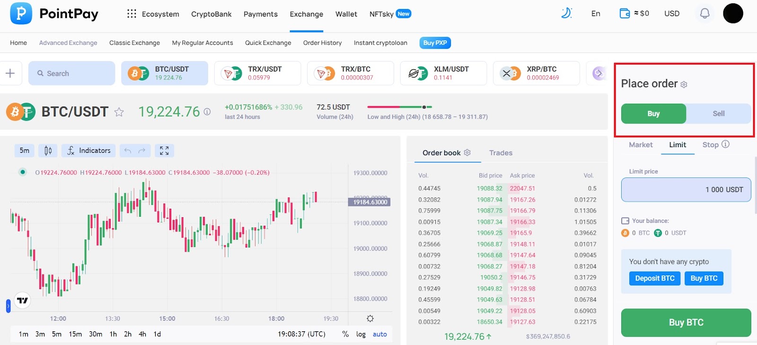Switch order side to Buy
Image resolution: width=757 pixels, height=345 pixels.
653,114
